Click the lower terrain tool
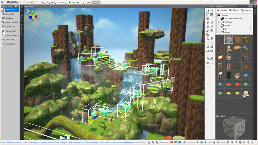 [x=212, y=39]
